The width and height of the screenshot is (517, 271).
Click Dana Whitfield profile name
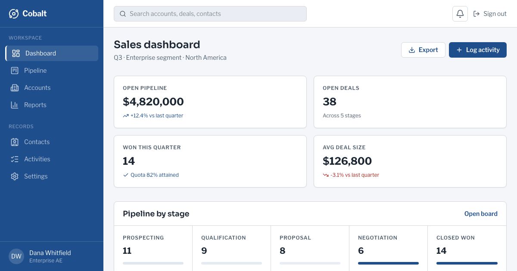pos(50,253)
